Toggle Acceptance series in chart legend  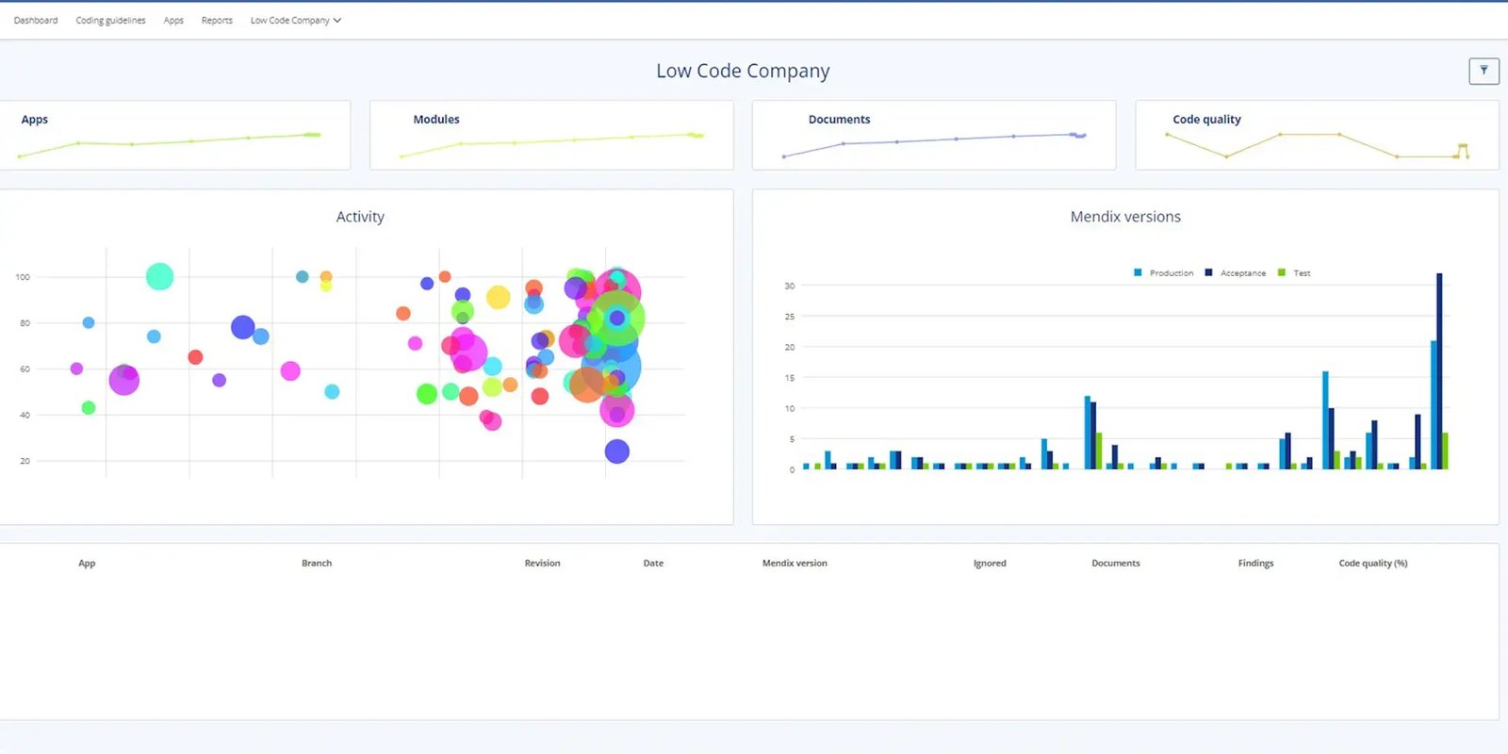[x=1236, y=273]
